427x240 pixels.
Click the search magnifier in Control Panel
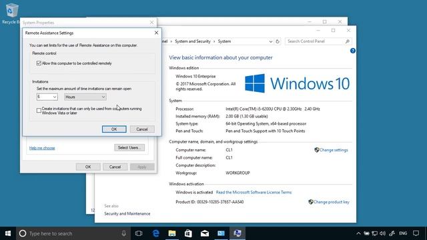(347, 41)
